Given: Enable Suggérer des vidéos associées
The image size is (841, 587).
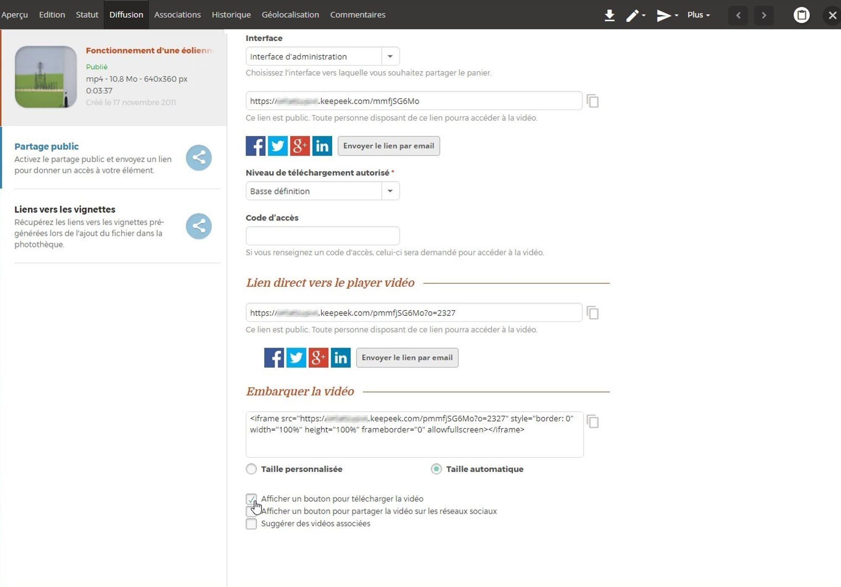Looking at the screenshot, I should click(251, 524).
